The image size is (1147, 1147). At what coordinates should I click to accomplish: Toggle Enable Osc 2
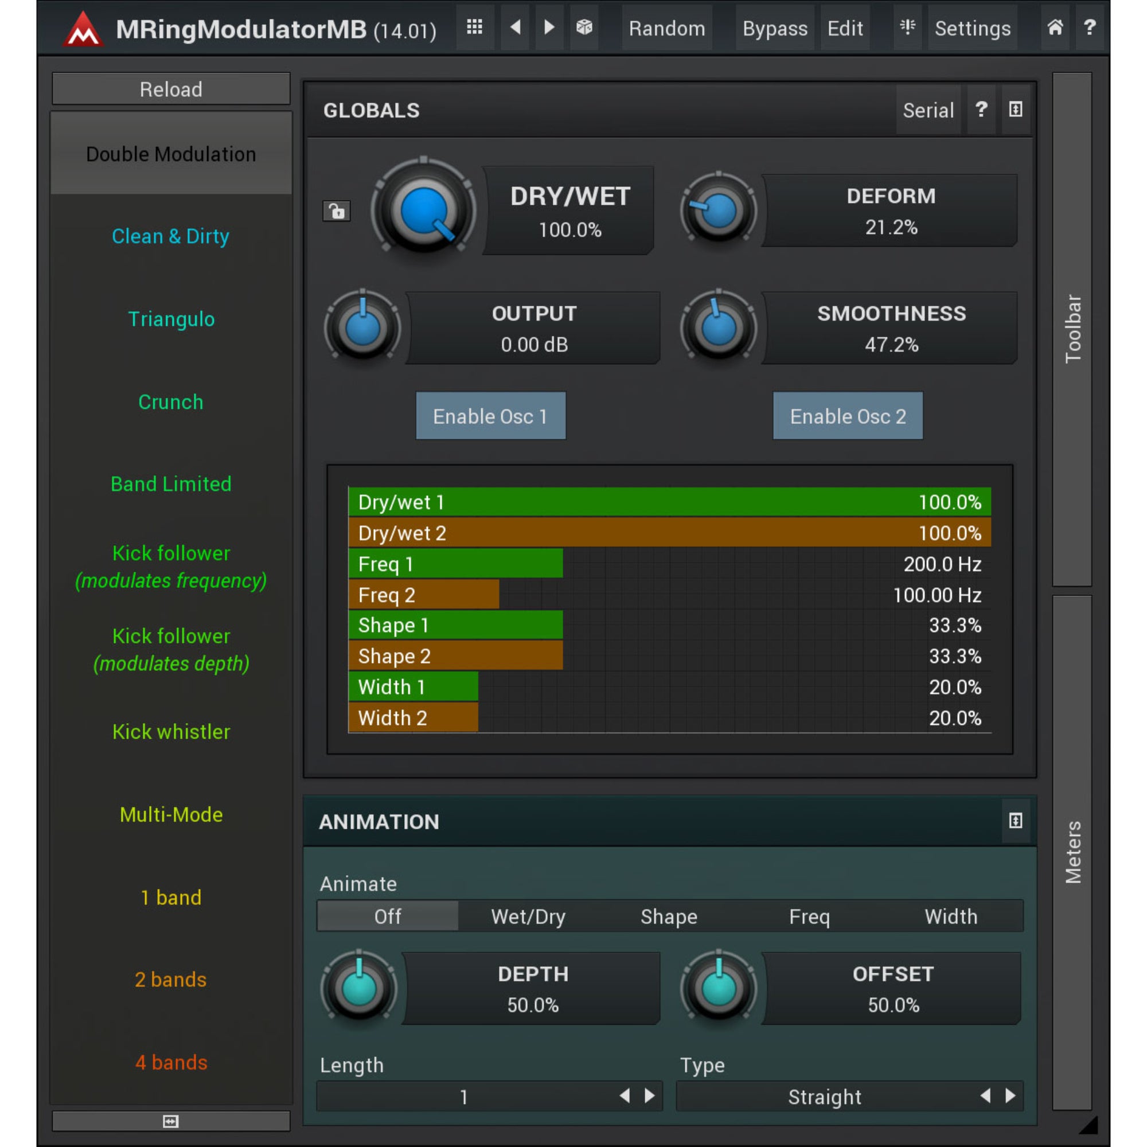[x=848, y=416]
